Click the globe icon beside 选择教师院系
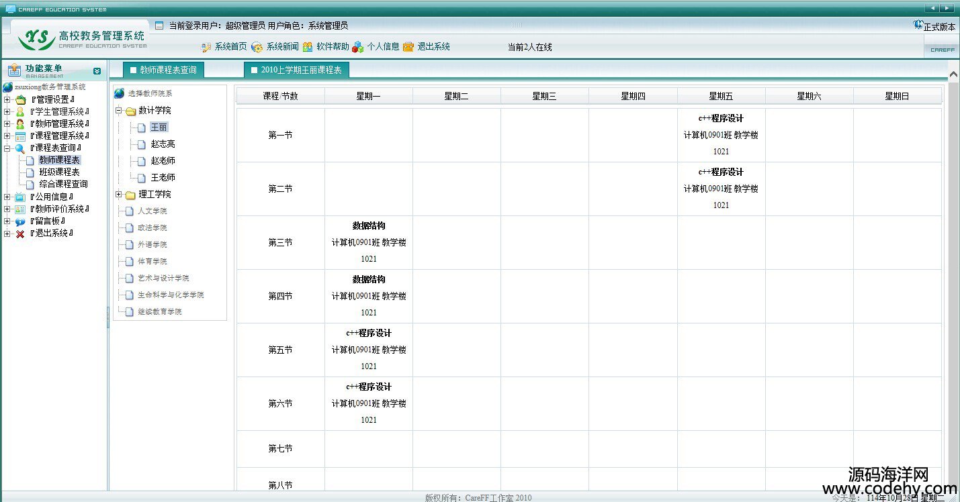Viewport: 960px width, 502px height. [x=119, y=93]
